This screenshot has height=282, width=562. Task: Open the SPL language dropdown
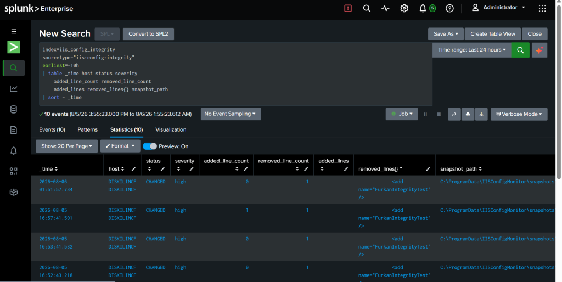[107, 33]
